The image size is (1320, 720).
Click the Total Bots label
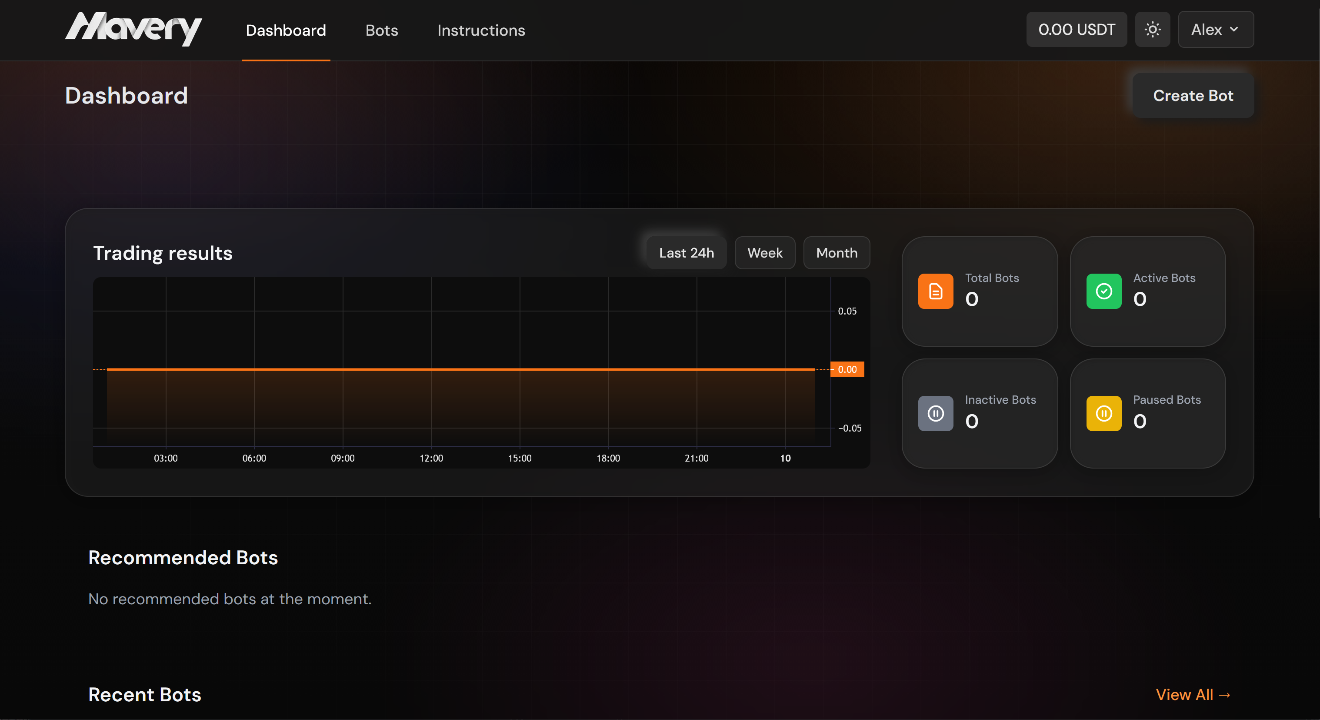click(992, 278)
